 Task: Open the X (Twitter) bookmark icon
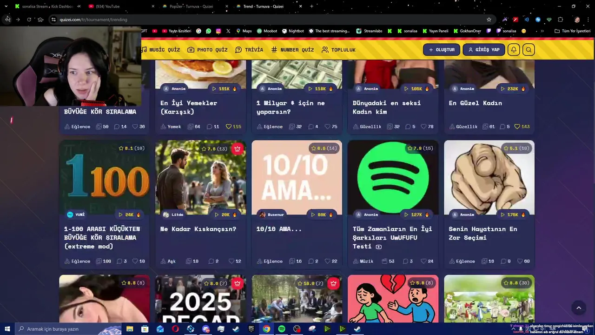tap(228, 31)
